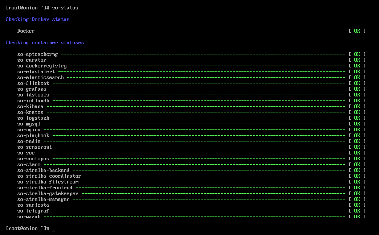Click the so-suricata container name

coord(33,205)
